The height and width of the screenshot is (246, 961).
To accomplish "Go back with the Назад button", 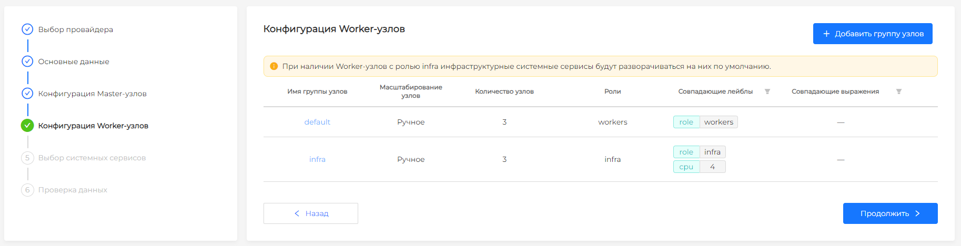I will click(310, 213).
